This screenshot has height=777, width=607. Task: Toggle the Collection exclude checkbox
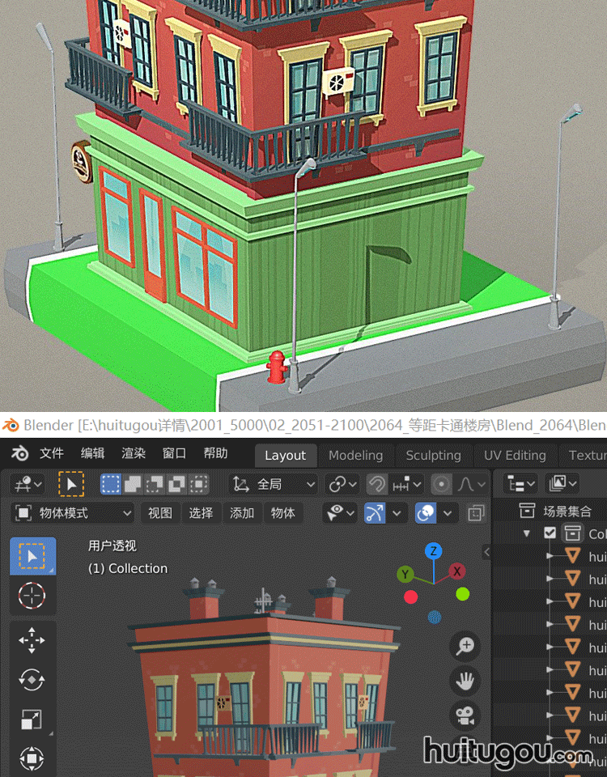coord(550,533)
